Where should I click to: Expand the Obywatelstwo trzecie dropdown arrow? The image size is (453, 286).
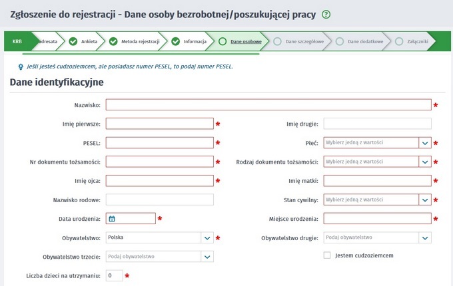pyautogui.click(x=207, y=257)
